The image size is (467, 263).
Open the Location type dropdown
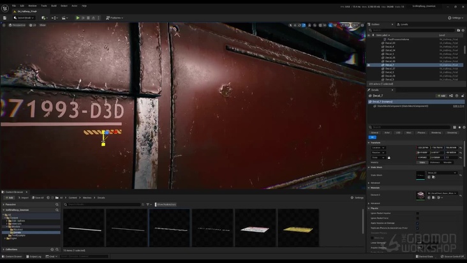point(378,147)
